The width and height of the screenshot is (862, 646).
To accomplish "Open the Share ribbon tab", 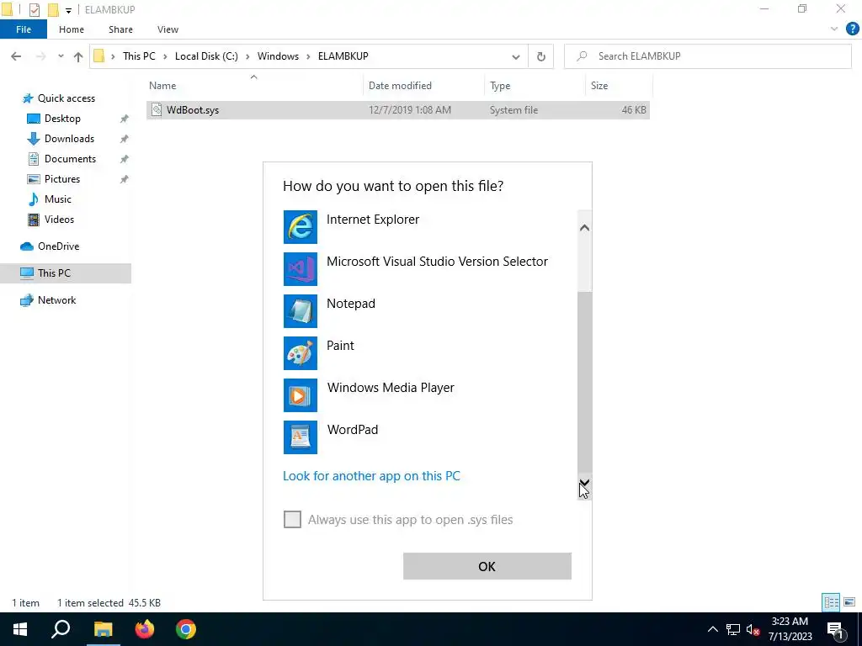I will [120, 29].
